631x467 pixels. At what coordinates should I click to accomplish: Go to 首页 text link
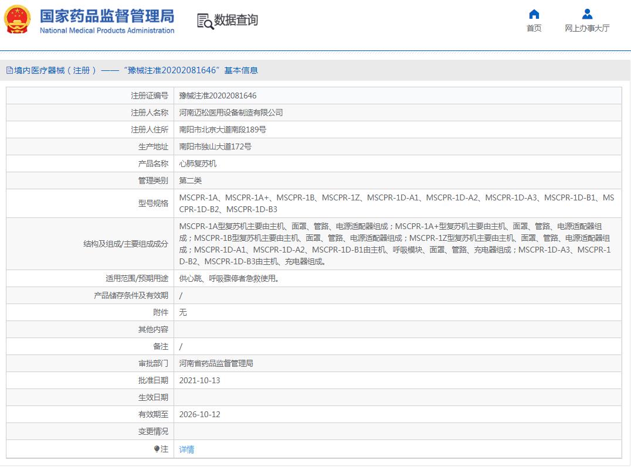534,28
